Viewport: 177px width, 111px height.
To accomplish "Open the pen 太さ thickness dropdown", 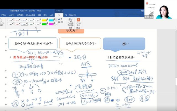I will [61, 22].
